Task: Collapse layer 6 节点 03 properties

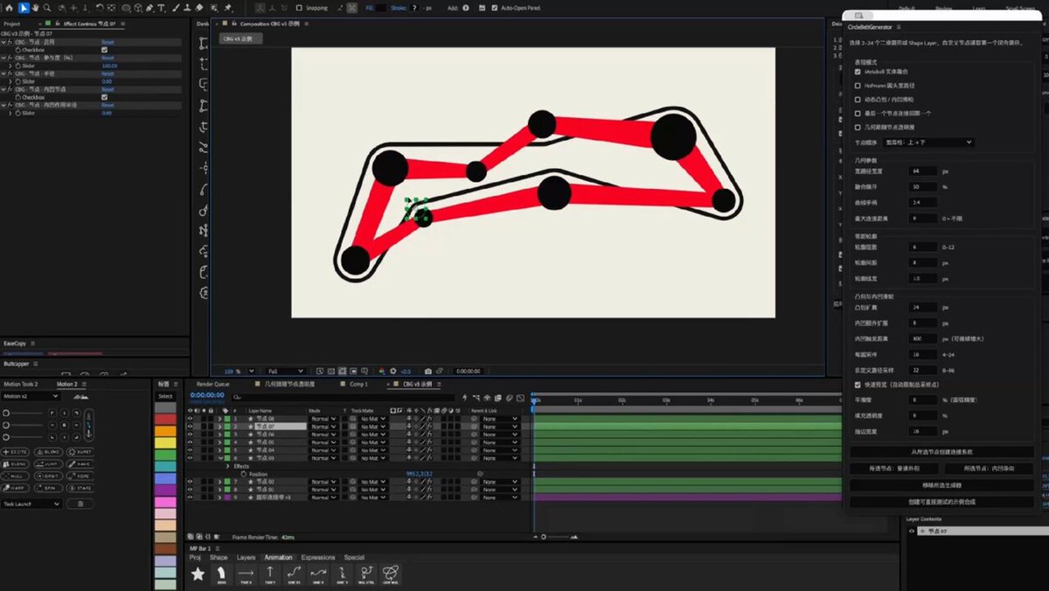Action: pos(219,458)
